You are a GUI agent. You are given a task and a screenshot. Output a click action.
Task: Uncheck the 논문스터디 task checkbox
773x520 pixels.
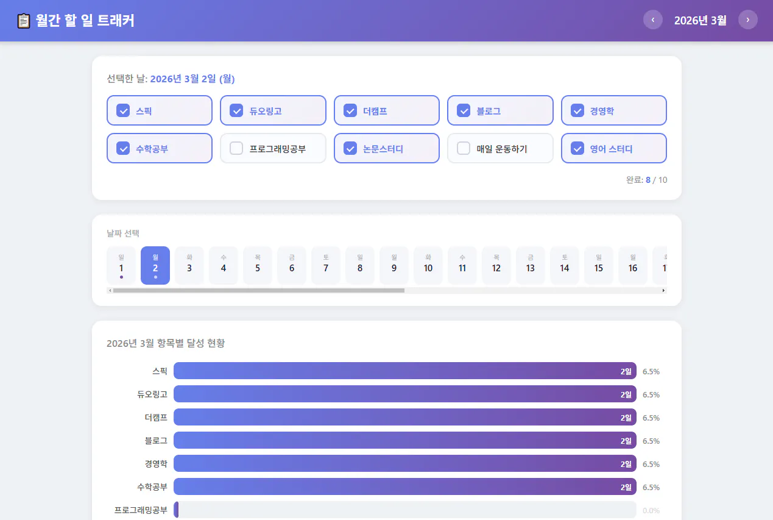point(350,148)
